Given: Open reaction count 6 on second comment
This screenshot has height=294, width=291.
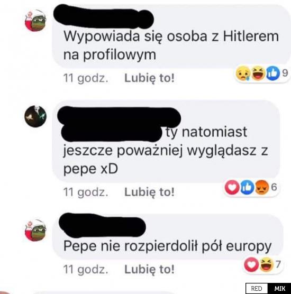Looking at the screenshot, I should [x=274, y=187].
